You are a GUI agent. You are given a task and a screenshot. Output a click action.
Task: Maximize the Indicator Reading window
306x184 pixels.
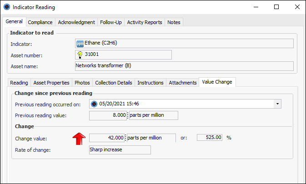pyautogui.click(x=276, y=7)
